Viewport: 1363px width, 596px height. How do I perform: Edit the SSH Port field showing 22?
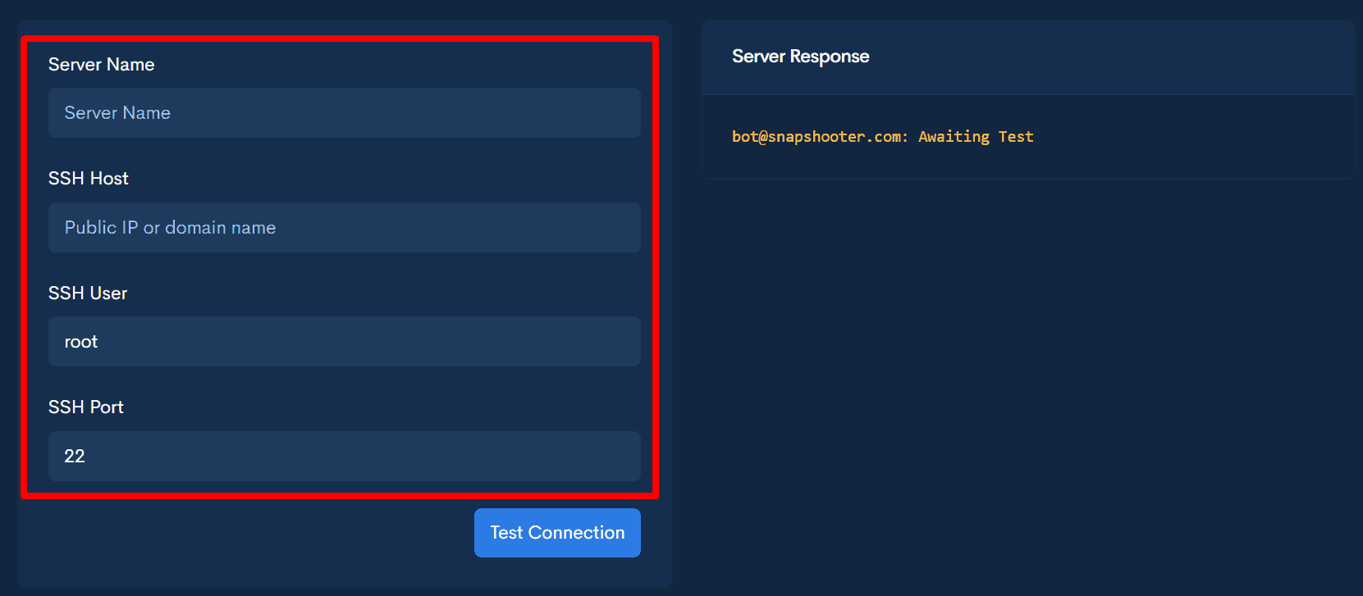point(344,456)
